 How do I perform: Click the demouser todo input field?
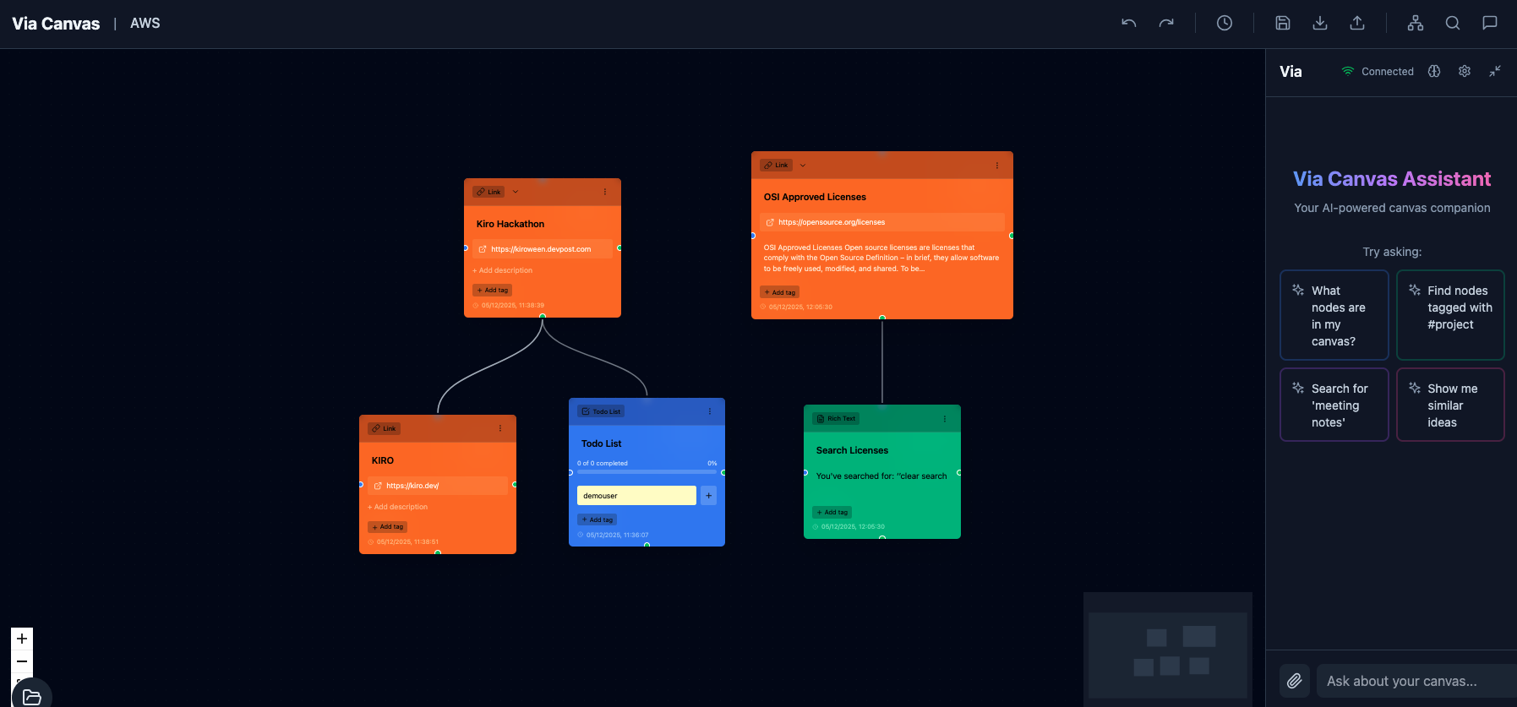(x=636, y=496)
